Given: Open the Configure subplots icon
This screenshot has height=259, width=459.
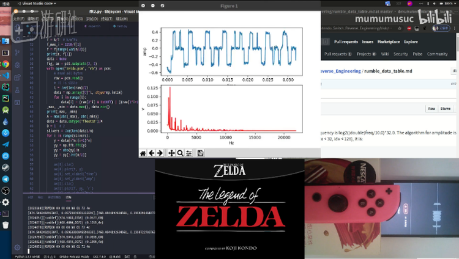Looking at the screenshot, I should (189, 153).
